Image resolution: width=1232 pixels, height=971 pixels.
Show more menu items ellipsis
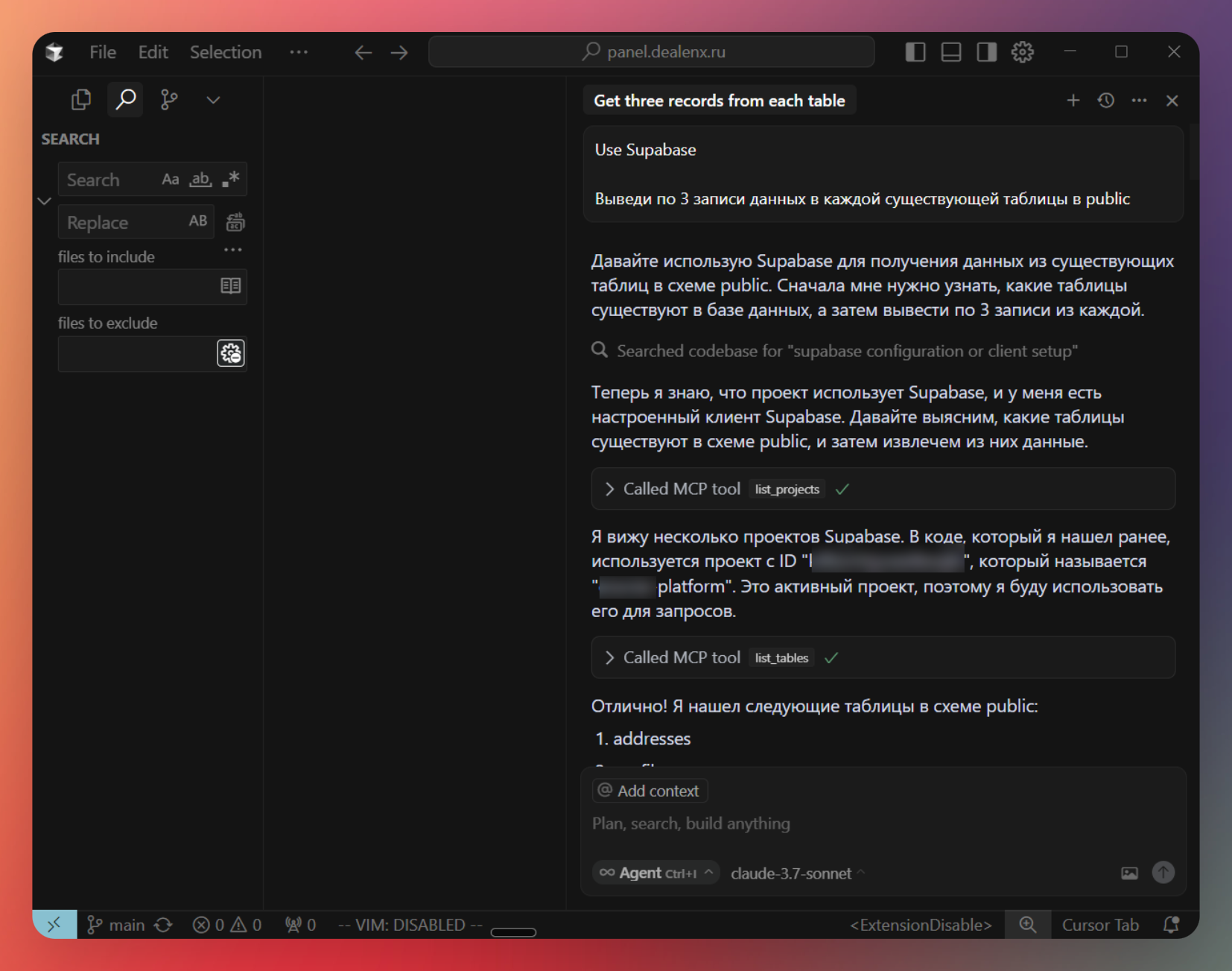pyautogui.click(x=299, y=52)
